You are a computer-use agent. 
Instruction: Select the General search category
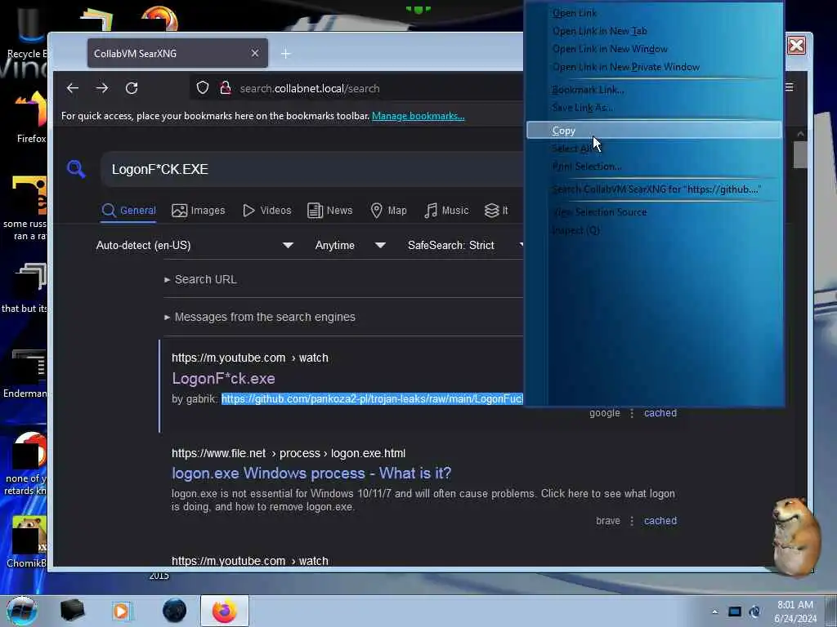(128, 211)
